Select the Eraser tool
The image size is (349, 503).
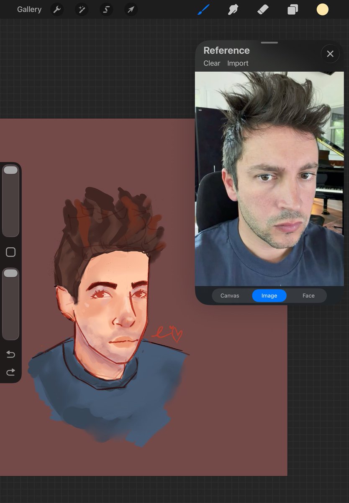point(263,9)
